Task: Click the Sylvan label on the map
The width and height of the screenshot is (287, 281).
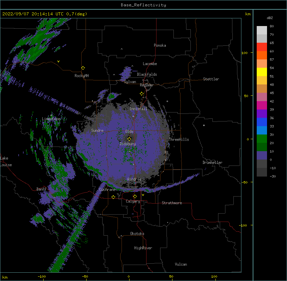Action: click(130, 82)
